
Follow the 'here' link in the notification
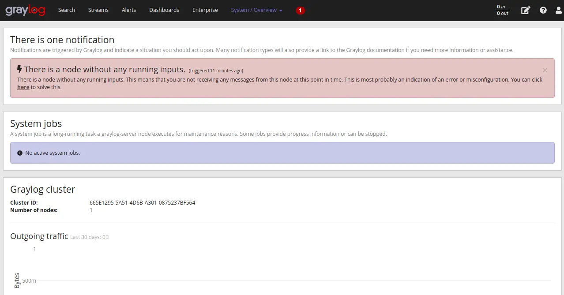tap(23, 87)
